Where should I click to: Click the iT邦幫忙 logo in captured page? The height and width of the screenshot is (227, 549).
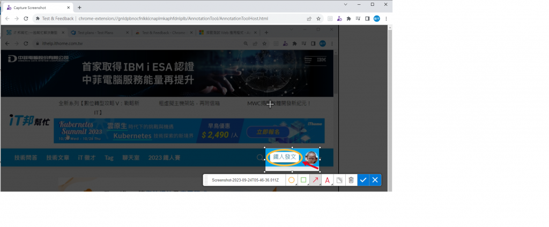30,121
